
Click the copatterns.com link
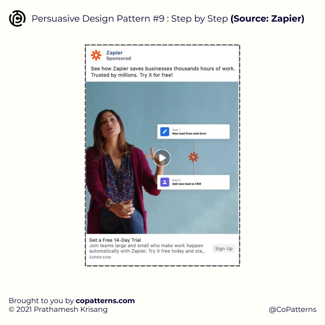click(105, 301)
